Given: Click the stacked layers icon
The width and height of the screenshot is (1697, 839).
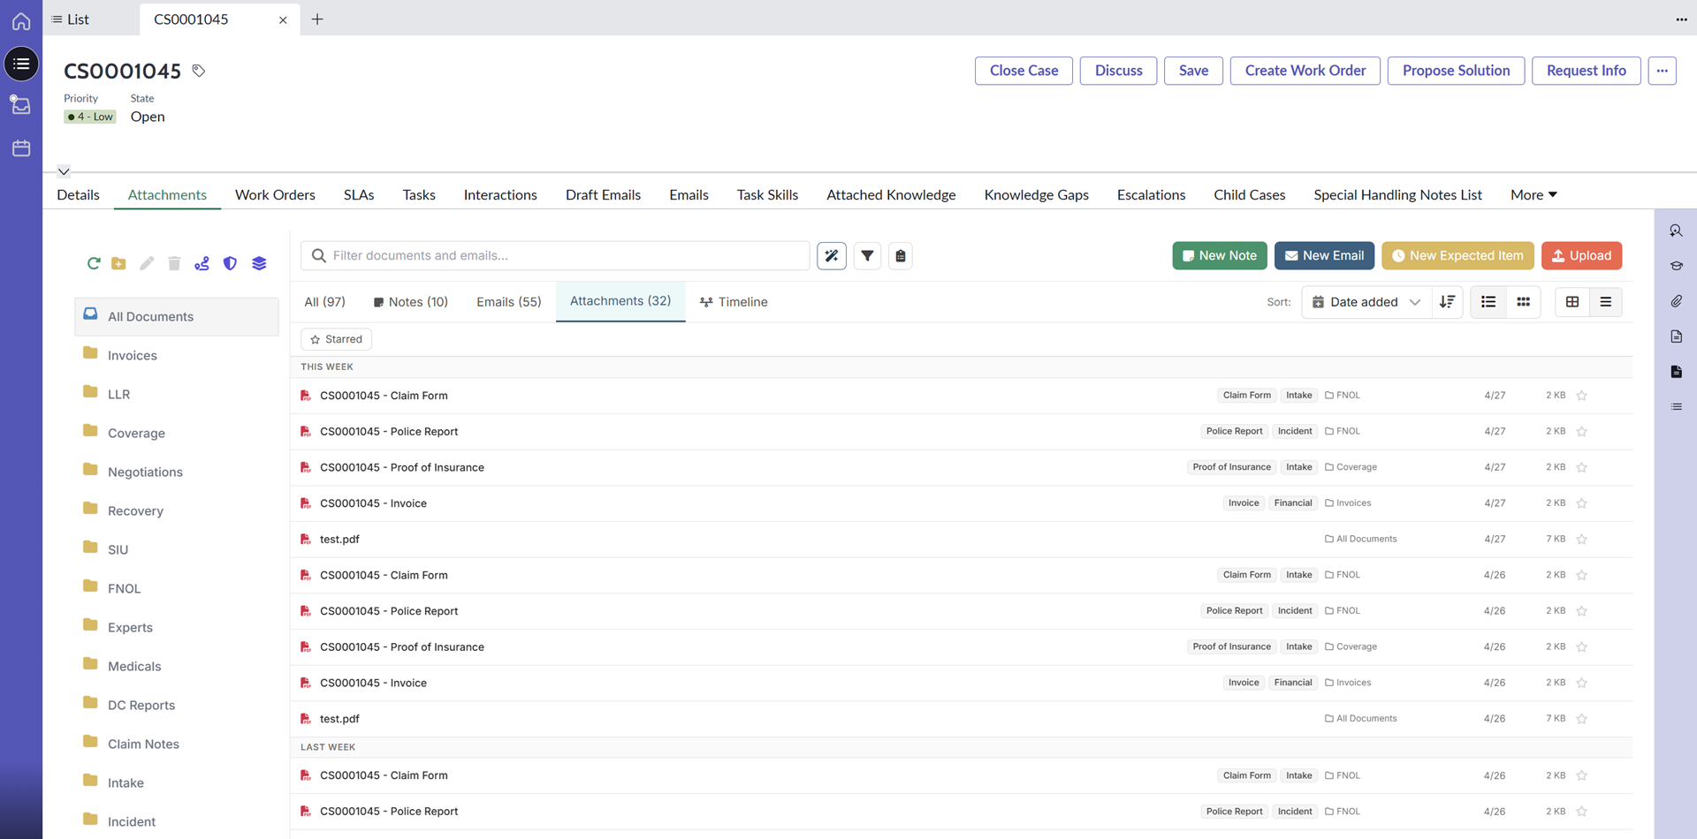Looking at the screenshot, I should (x=259, y=263).
